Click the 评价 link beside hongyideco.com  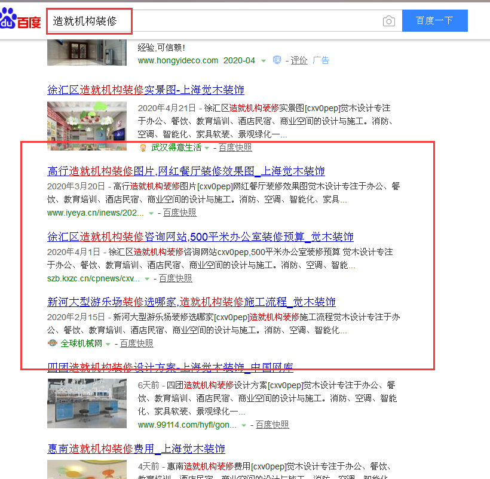[x=299, y=60]
